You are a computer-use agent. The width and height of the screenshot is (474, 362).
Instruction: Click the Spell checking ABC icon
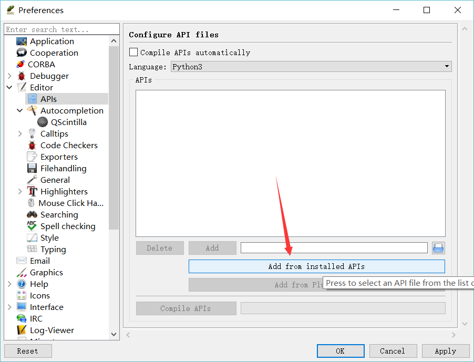click(x=32, y=226)
